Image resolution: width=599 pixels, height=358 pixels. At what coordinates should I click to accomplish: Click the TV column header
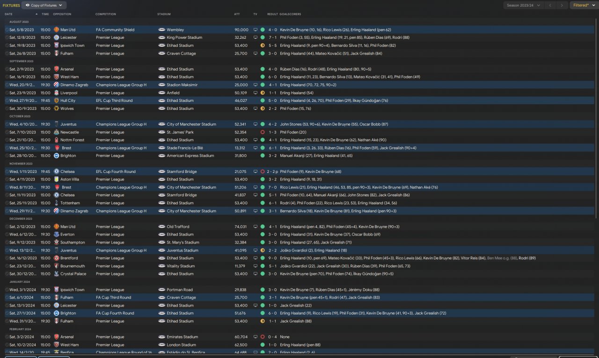click(255, 14)
